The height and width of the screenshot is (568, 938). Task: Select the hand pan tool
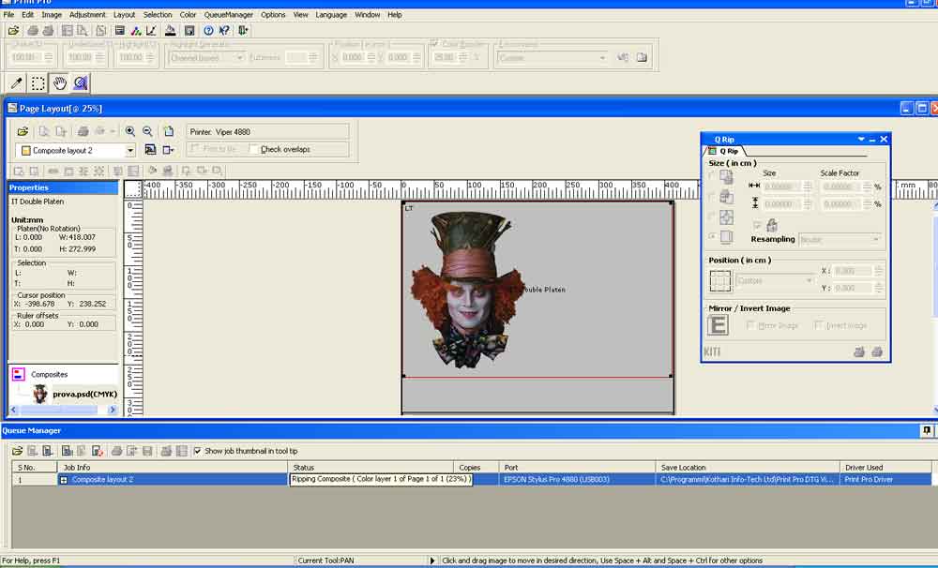pos(59,83)
